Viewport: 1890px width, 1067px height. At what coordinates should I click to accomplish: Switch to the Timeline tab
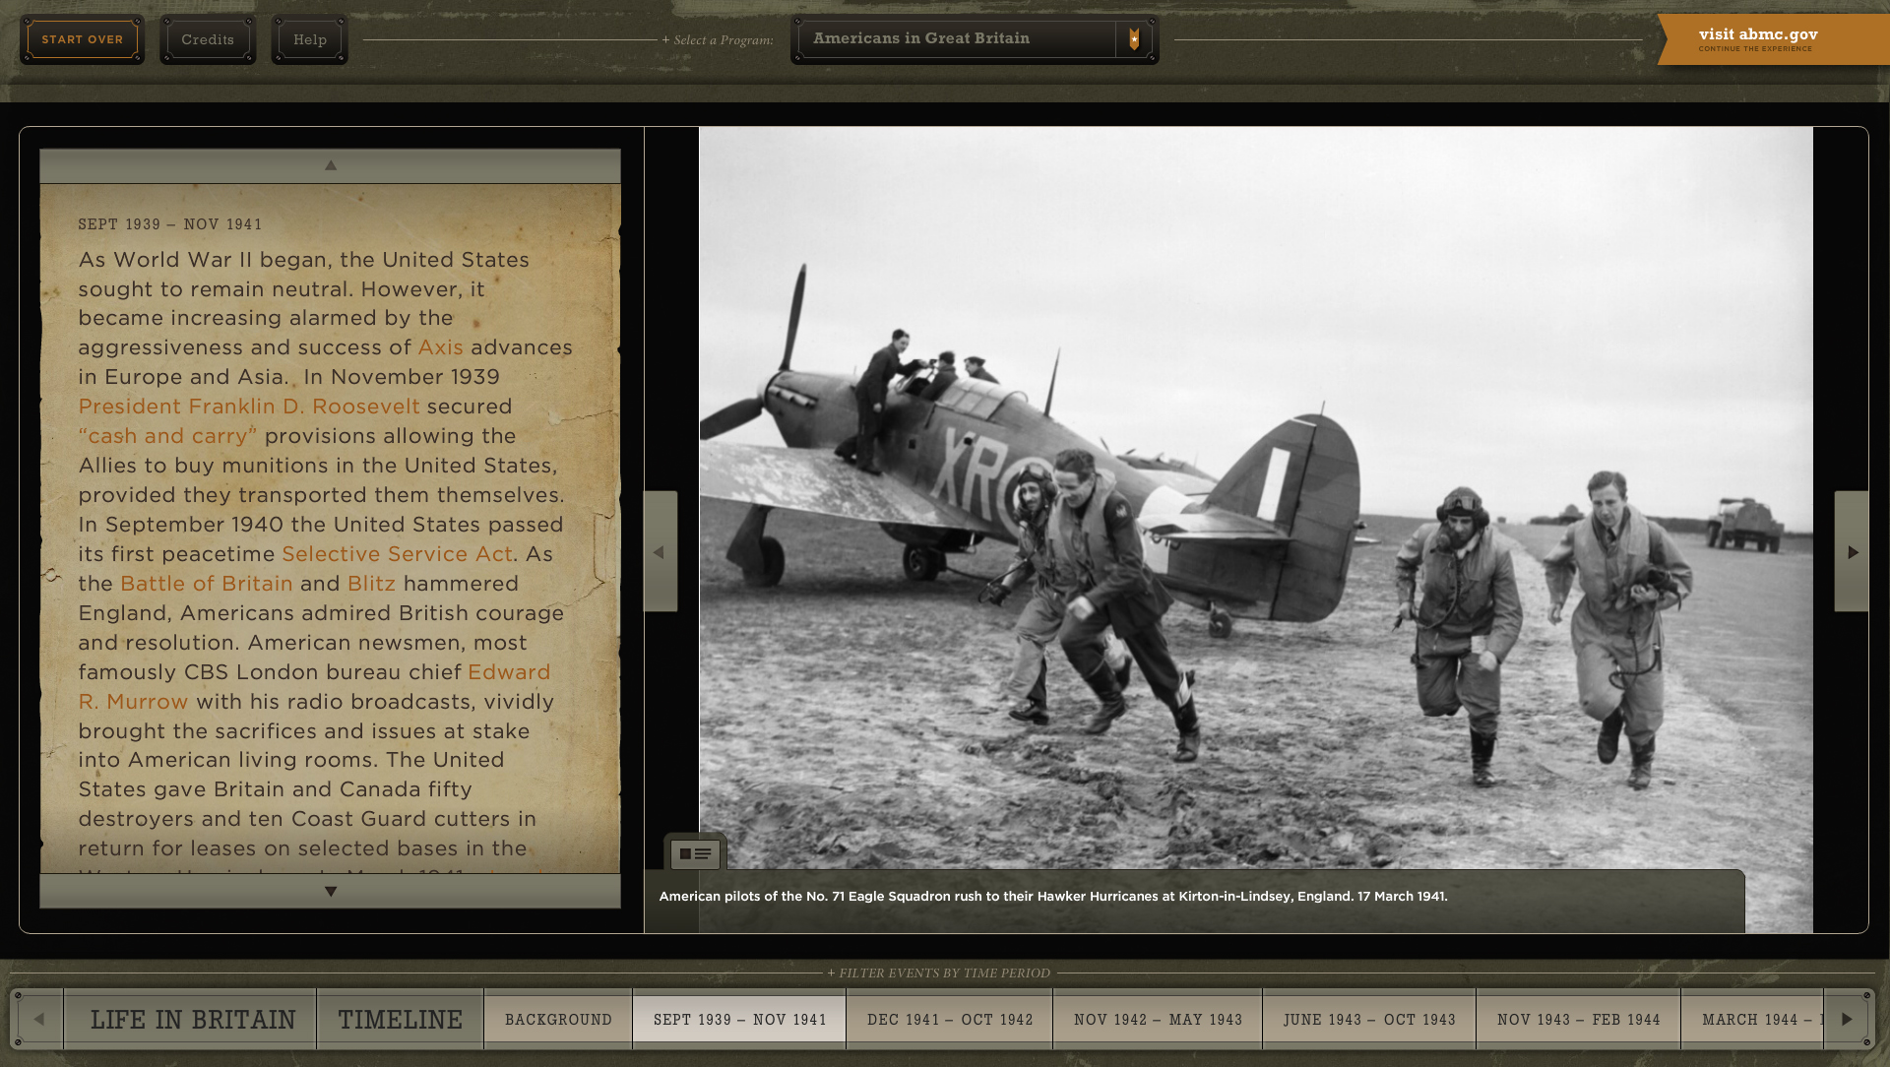tap(400, 1020)
